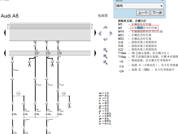
Task: Click the legend row T10ao 10 芯插头连接
Action: tap(144, 53)
